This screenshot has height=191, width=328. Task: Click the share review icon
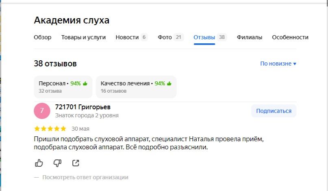(76, 163)
